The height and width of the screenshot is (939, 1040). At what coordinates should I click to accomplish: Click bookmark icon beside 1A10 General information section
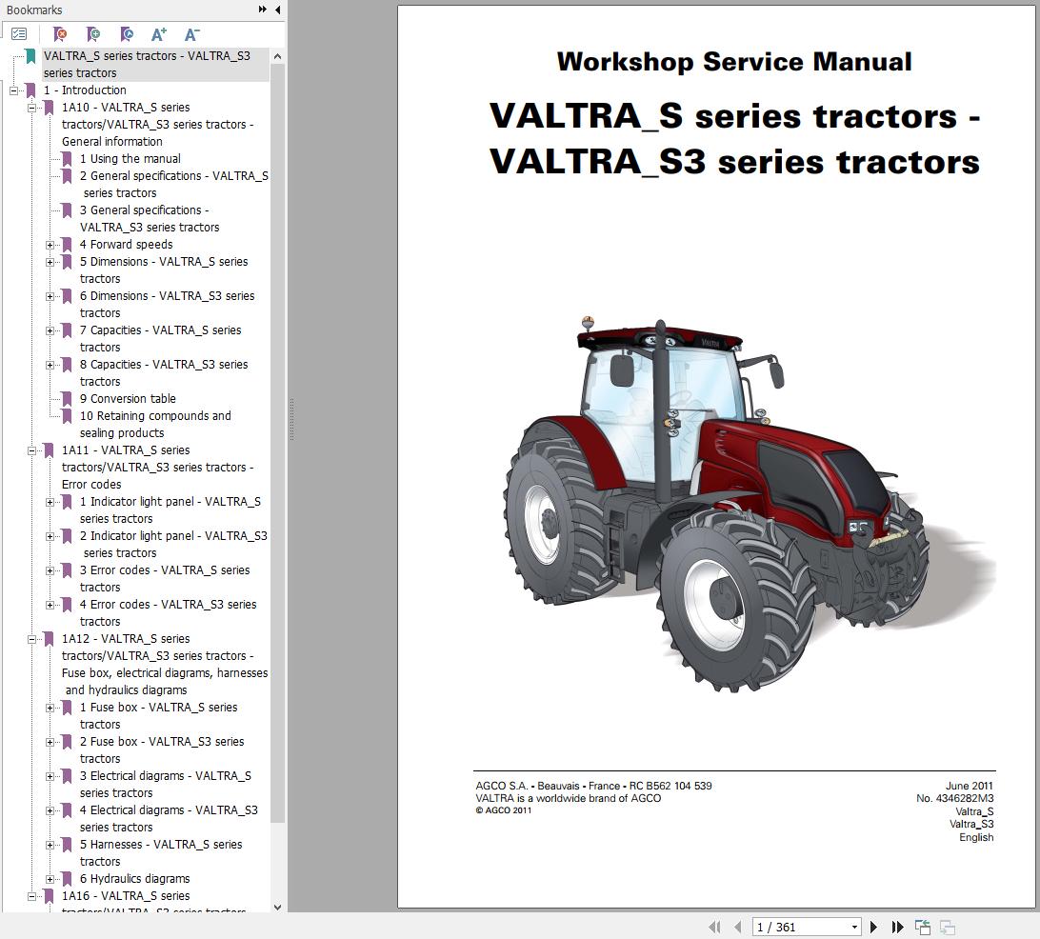[x=49, y=108]
